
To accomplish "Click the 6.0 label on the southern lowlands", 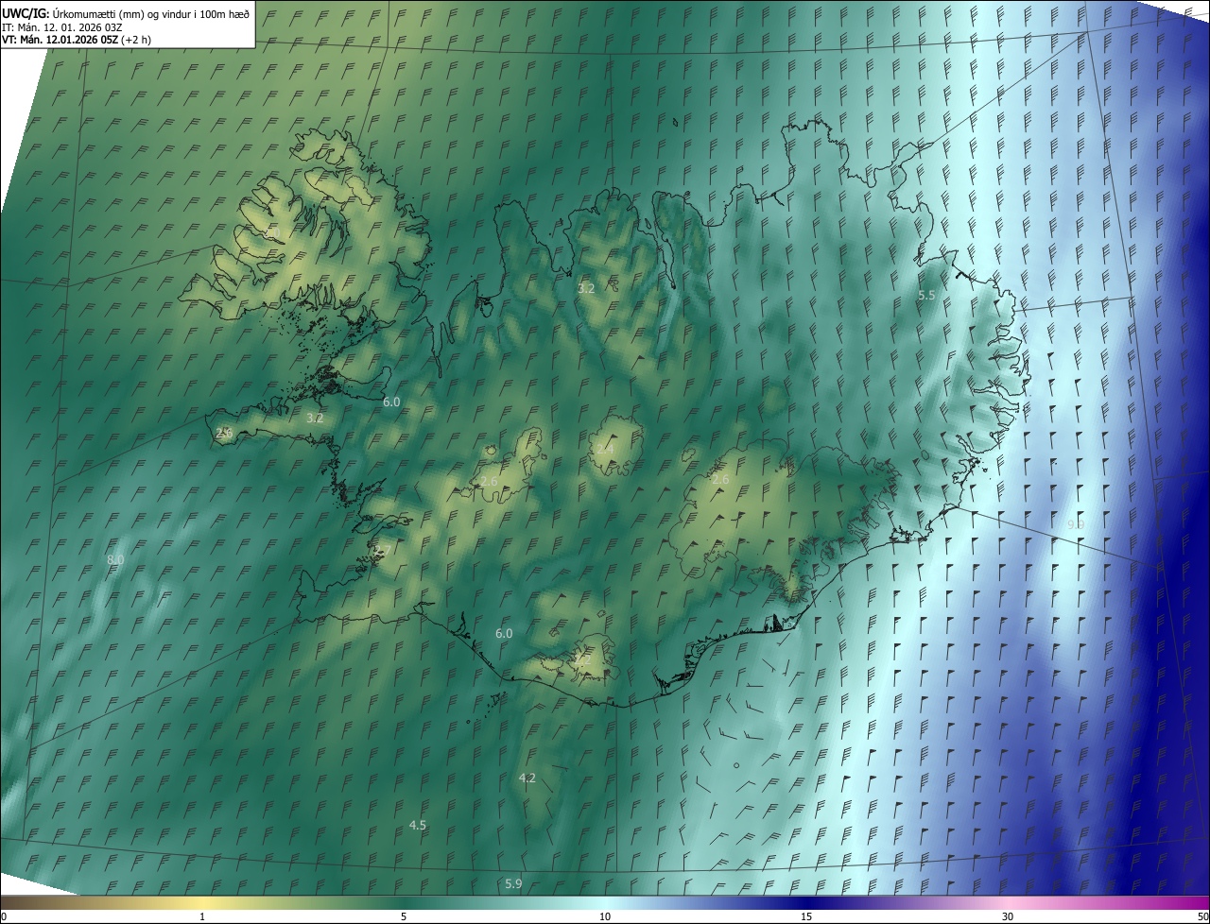I will (504, 634).
